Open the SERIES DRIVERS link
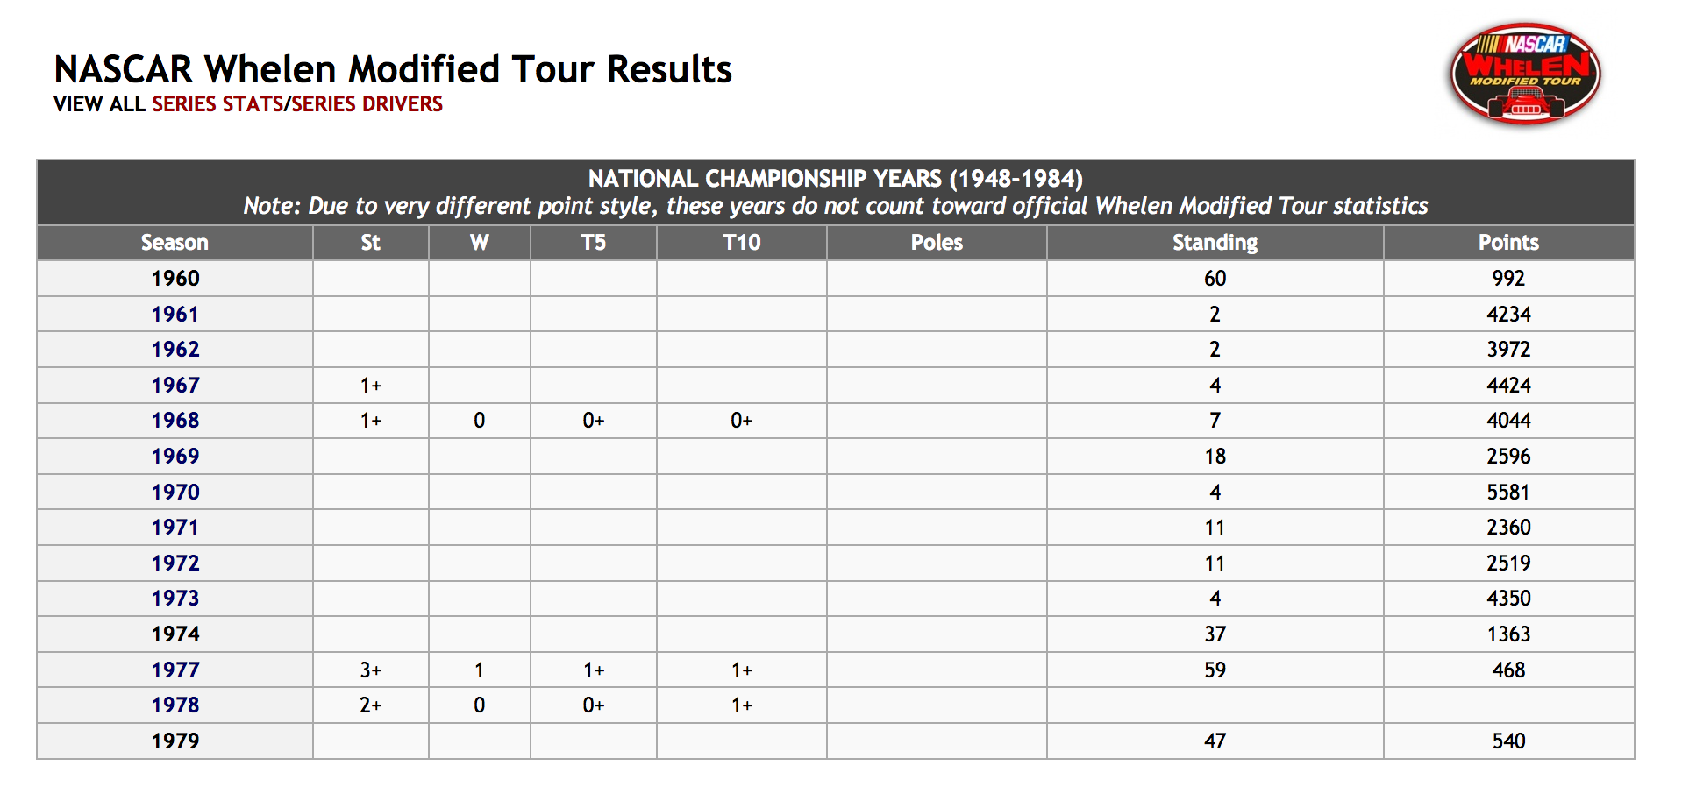 [367, 104]
